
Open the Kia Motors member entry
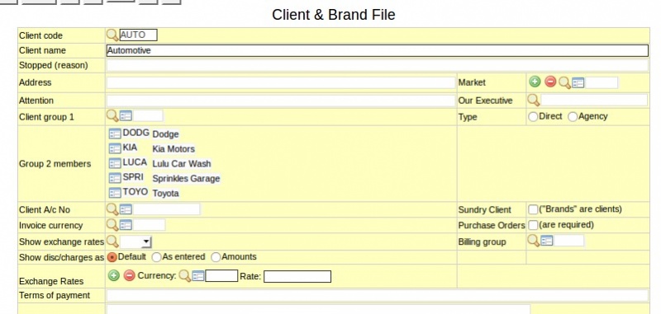click(x=115, y=148)
